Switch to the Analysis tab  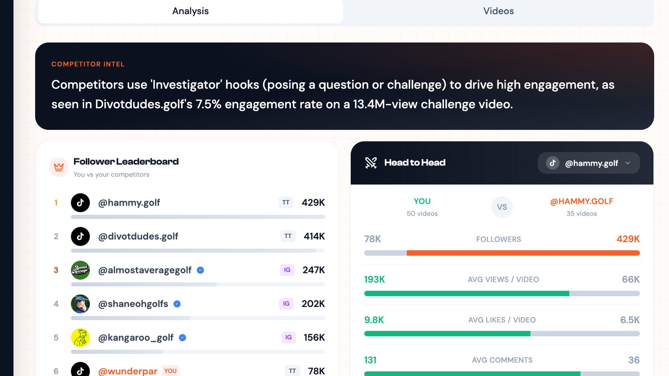click(x=190, y=11)
